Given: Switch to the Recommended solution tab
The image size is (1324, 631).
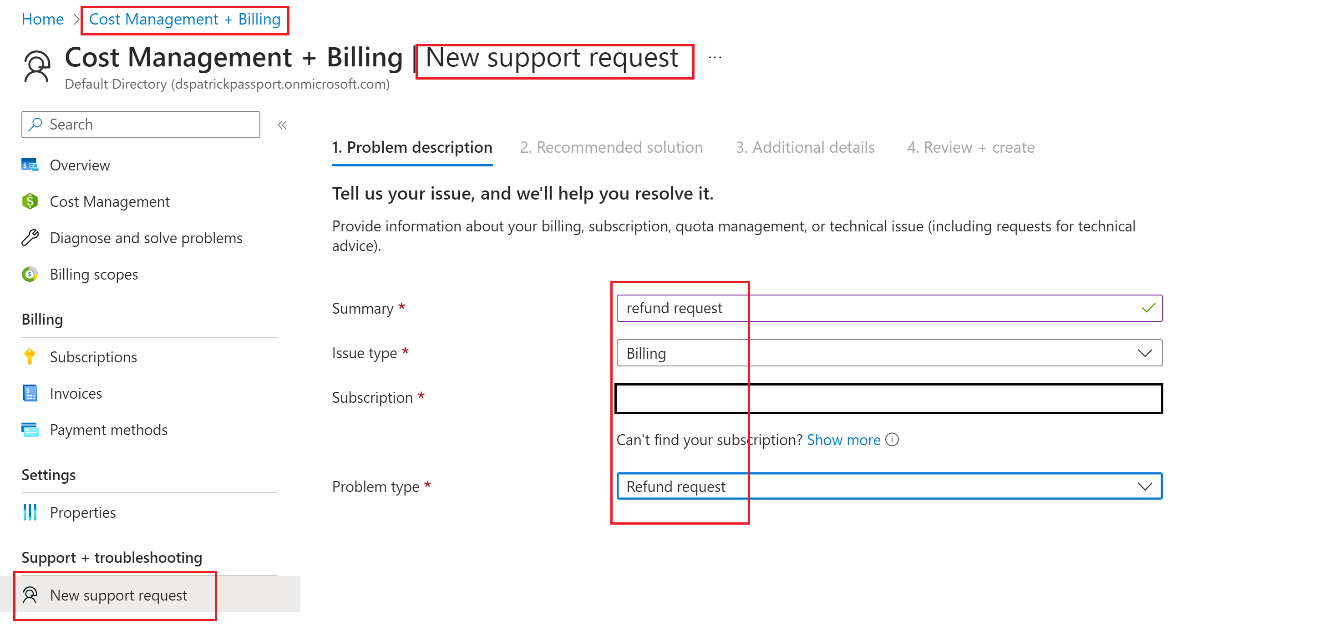Looking at the screenshot, I should (612, 147).
